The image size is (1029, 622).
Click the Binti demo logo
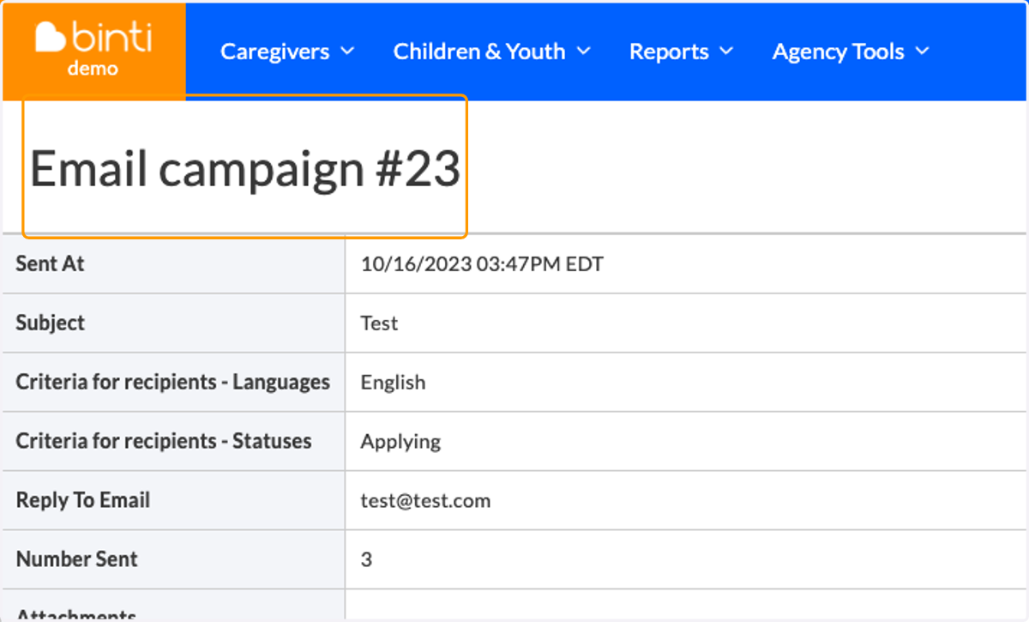pyautogui.click(x=93, y=49)
